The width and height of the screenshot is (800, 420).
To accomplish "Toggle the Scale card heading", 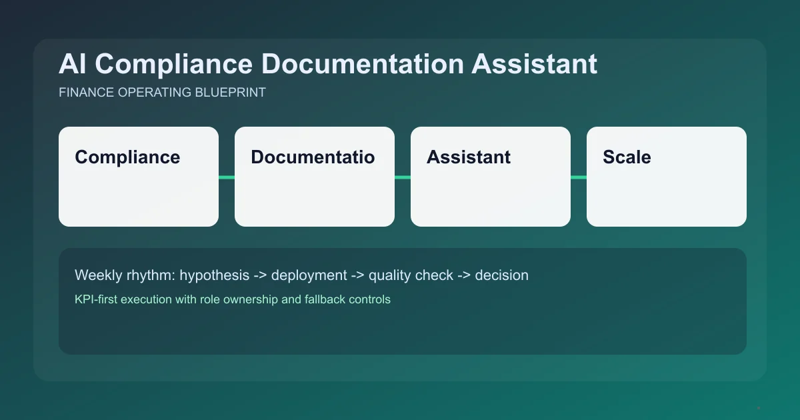I will point(627,157).
